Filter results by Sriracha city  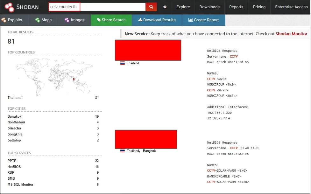(14, 128)
